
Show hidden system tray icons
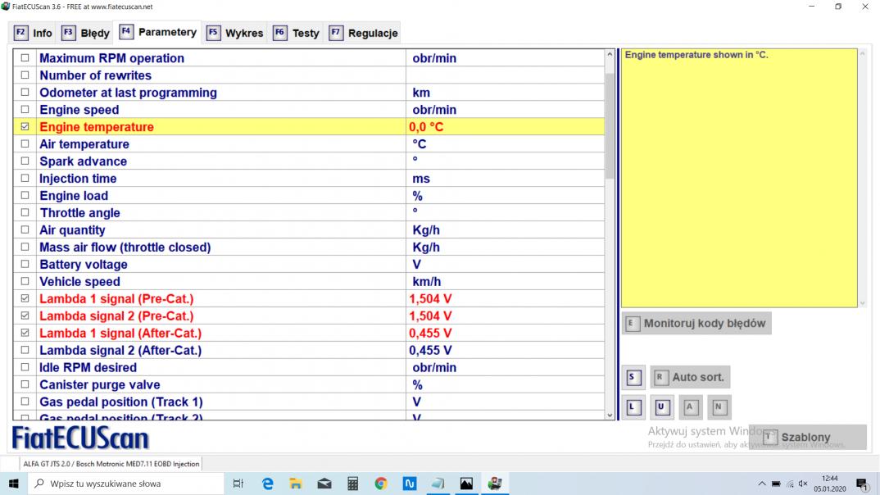point(761,484)
